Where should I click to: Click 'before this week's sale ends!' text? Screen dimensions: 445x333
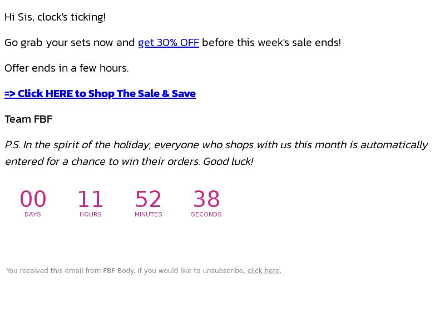coord(271,43)
